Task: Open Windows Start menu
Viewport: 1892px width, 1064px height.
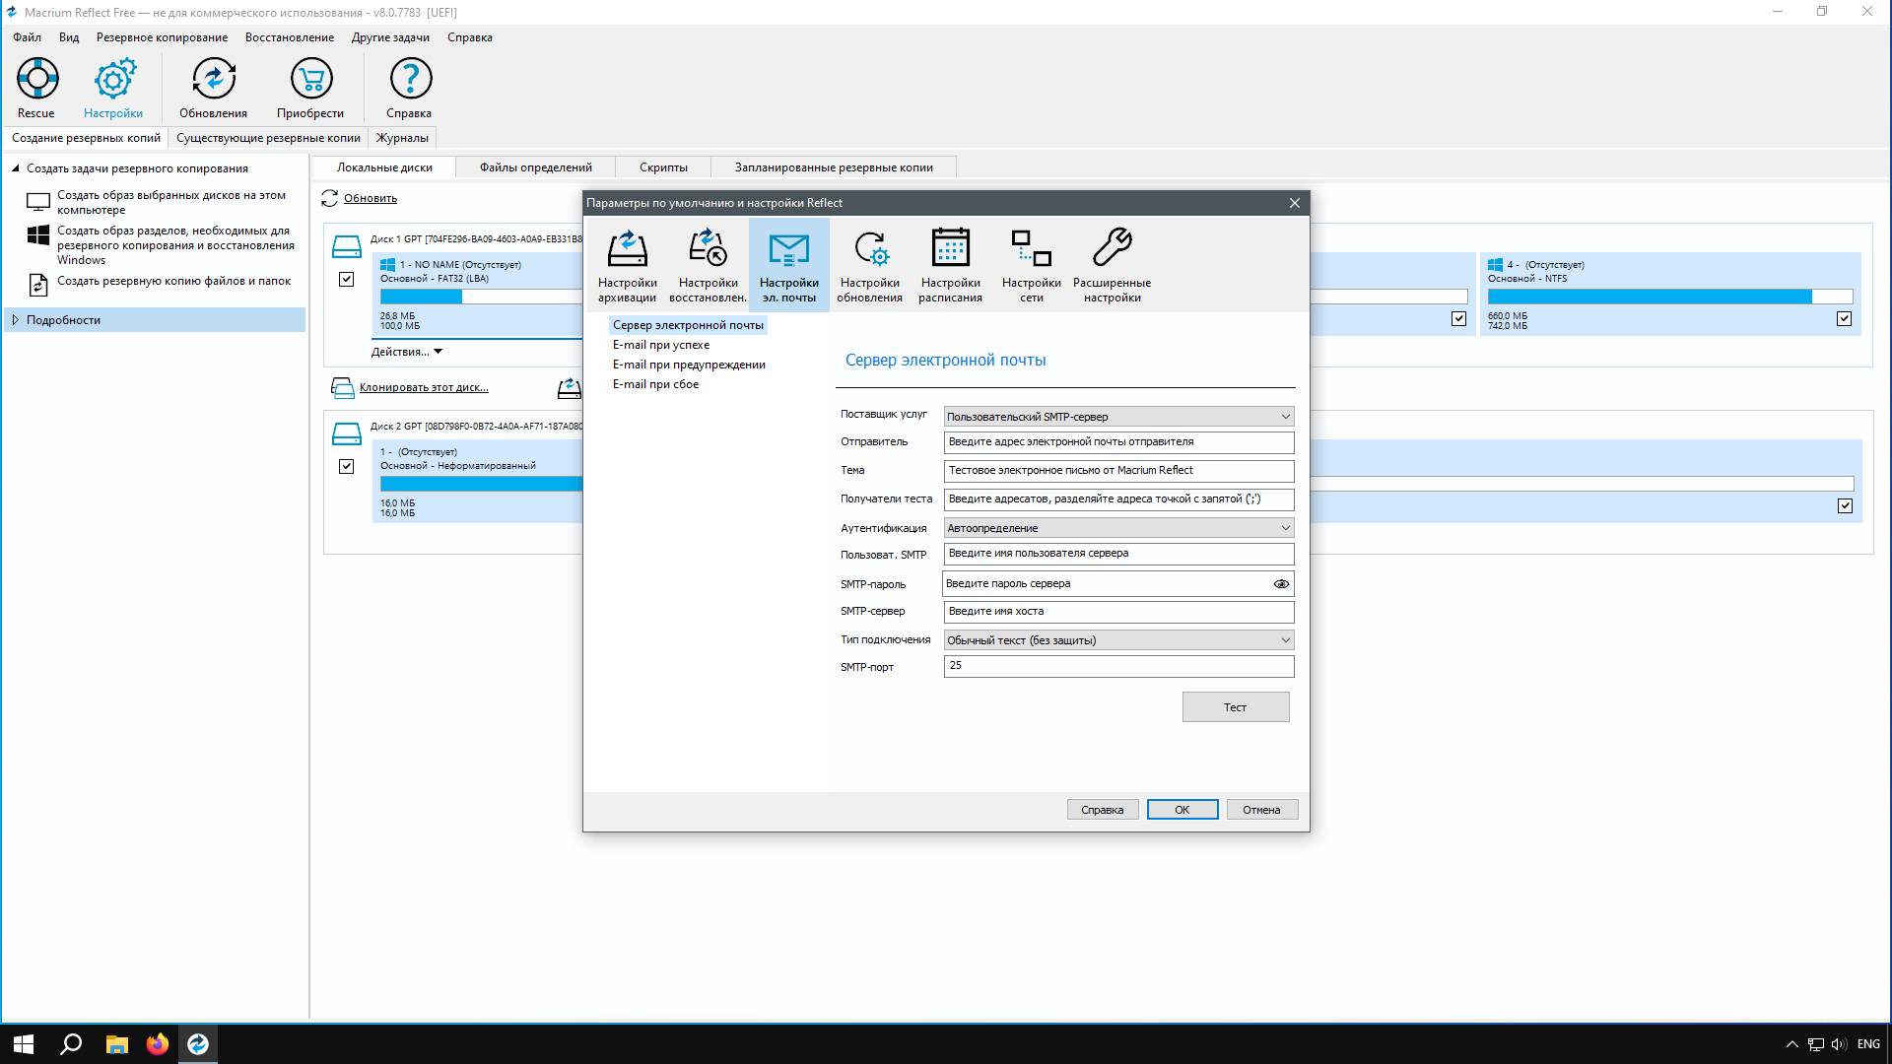Action: click(24, 1044)
